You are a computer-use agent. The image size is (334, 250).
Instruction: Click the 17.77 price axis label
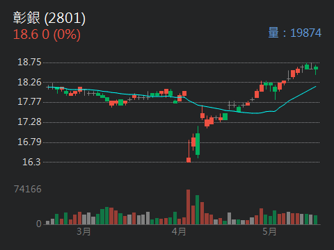(29, 101)
